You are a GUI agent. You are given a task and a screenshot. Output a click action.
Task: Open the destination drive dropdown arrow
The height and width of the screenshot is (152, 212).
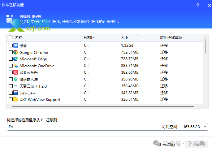coord(205,127)
